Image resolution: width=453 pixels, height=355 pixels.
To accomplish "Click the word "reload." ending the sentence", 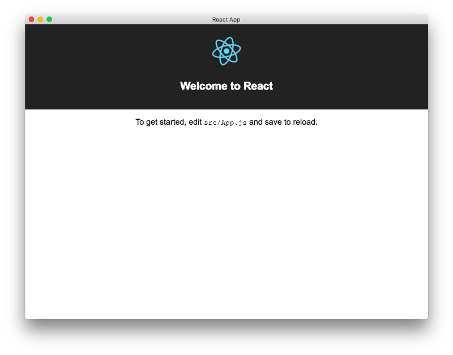I will [305, 122].
